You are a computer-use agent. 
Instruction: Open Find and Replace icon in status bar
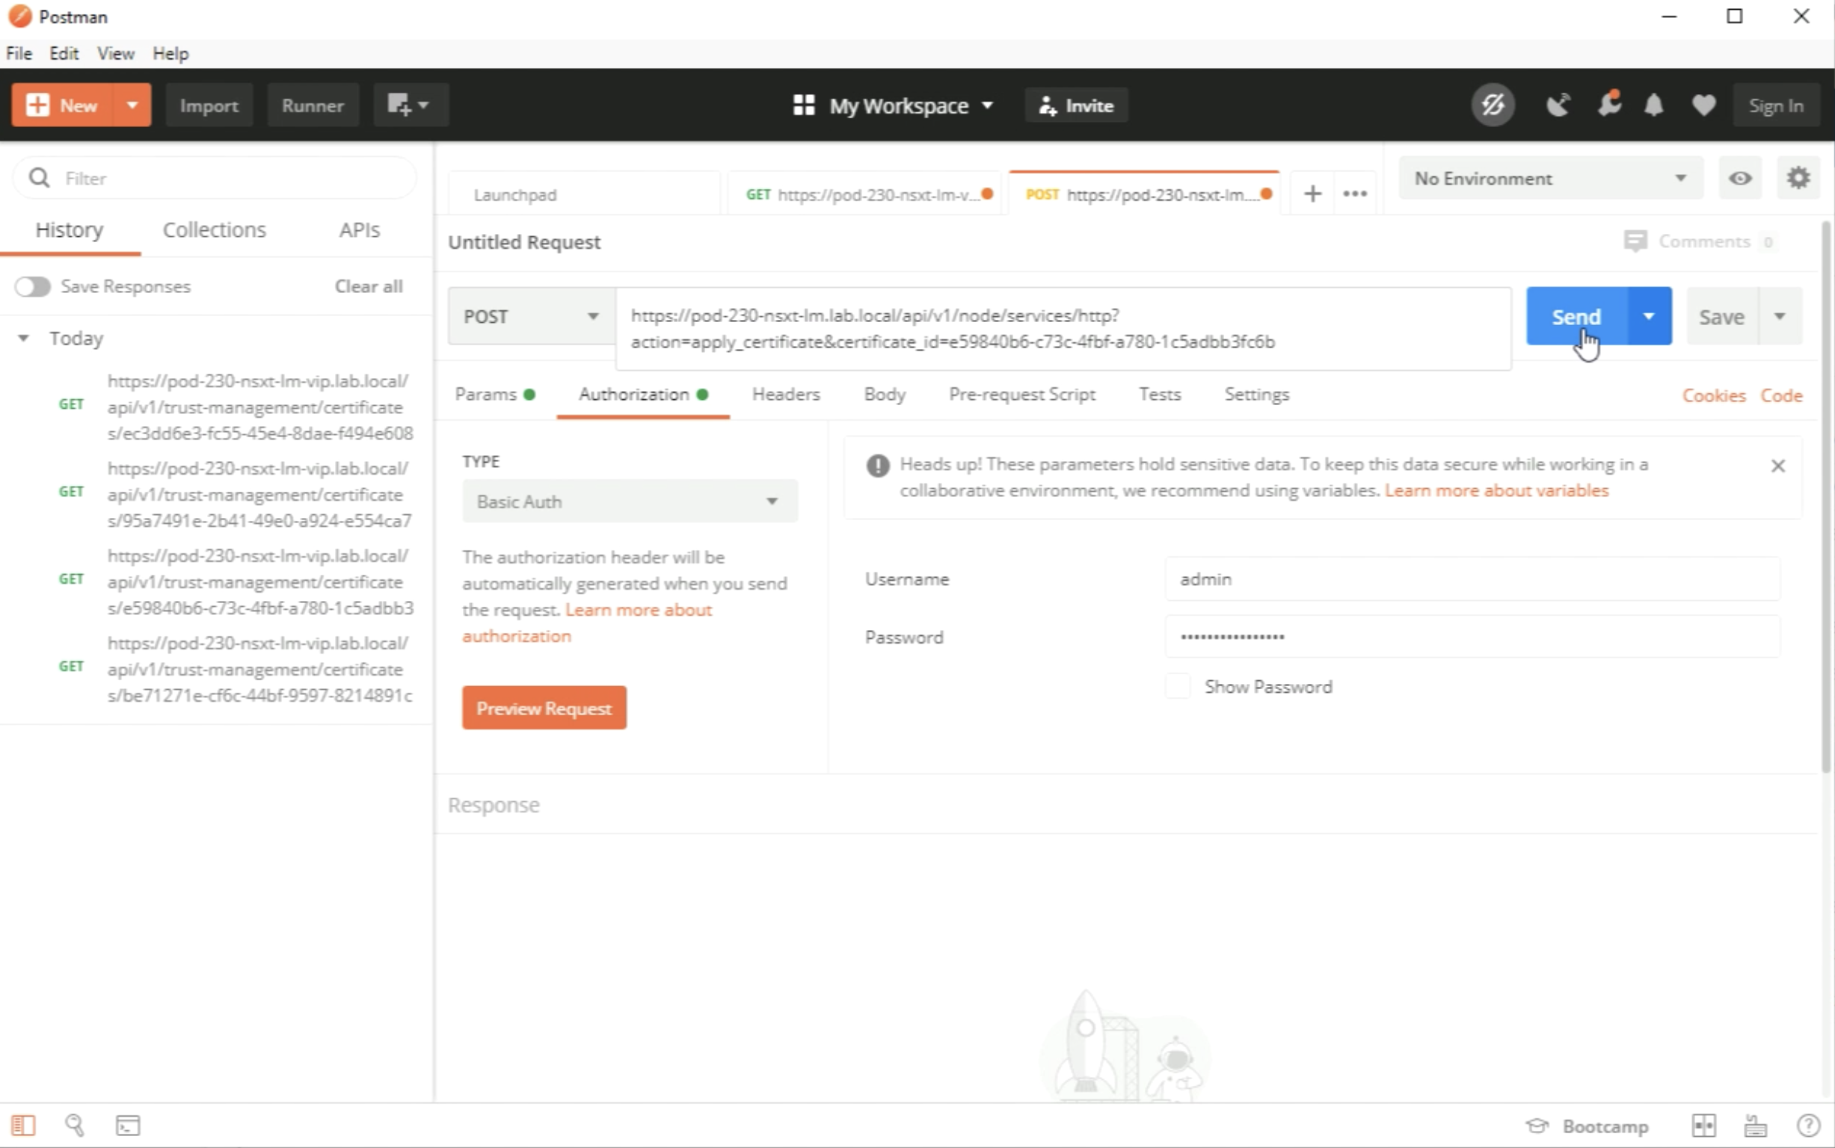(75, 1126)
